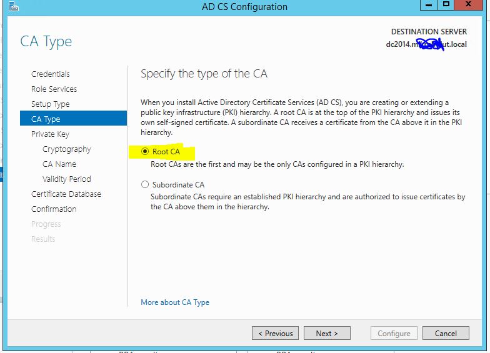
Task: Go back with the Previous button
Action: [x=275, y=334]
